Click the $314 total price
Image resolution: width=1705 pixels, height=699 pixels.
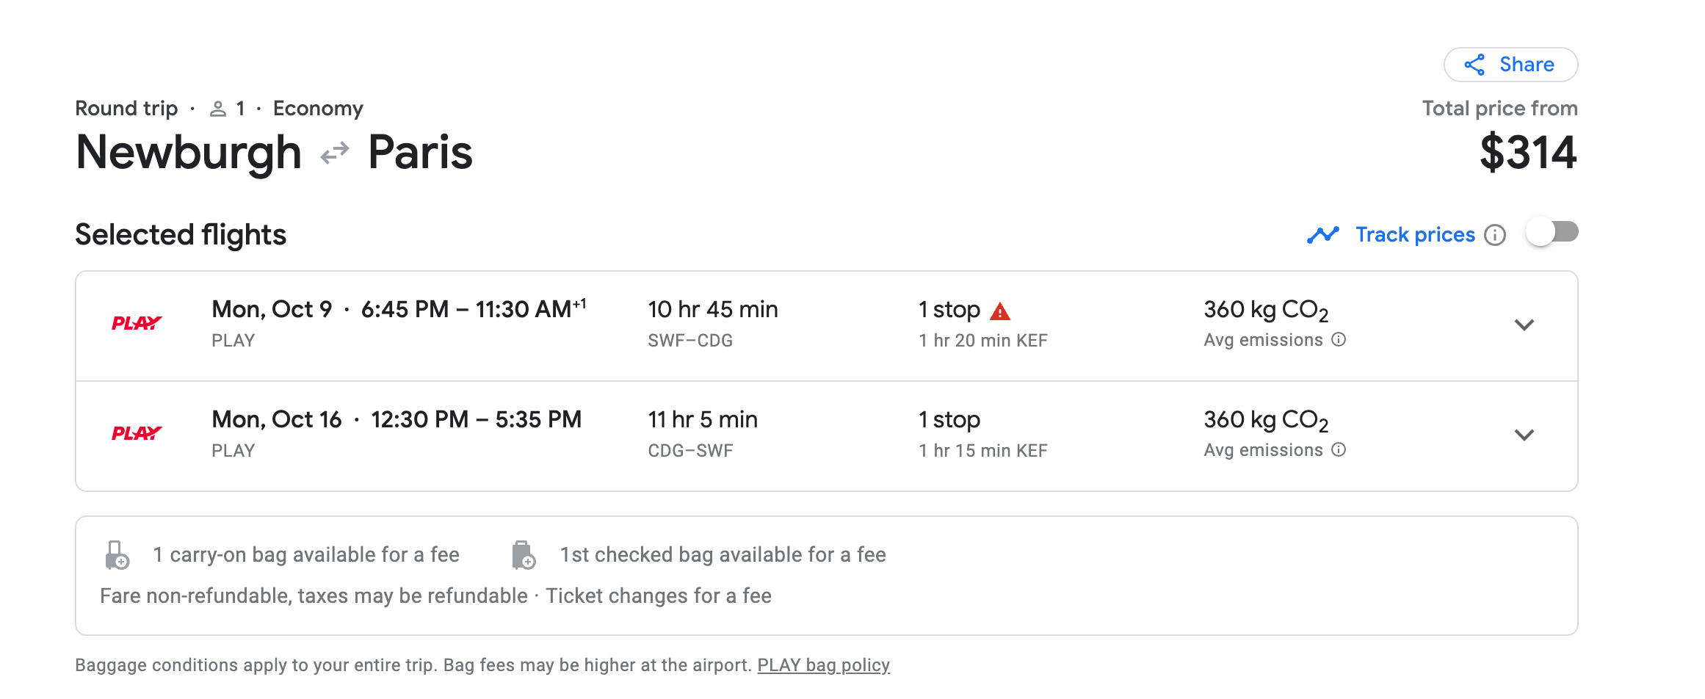(x=1528, y=153)
